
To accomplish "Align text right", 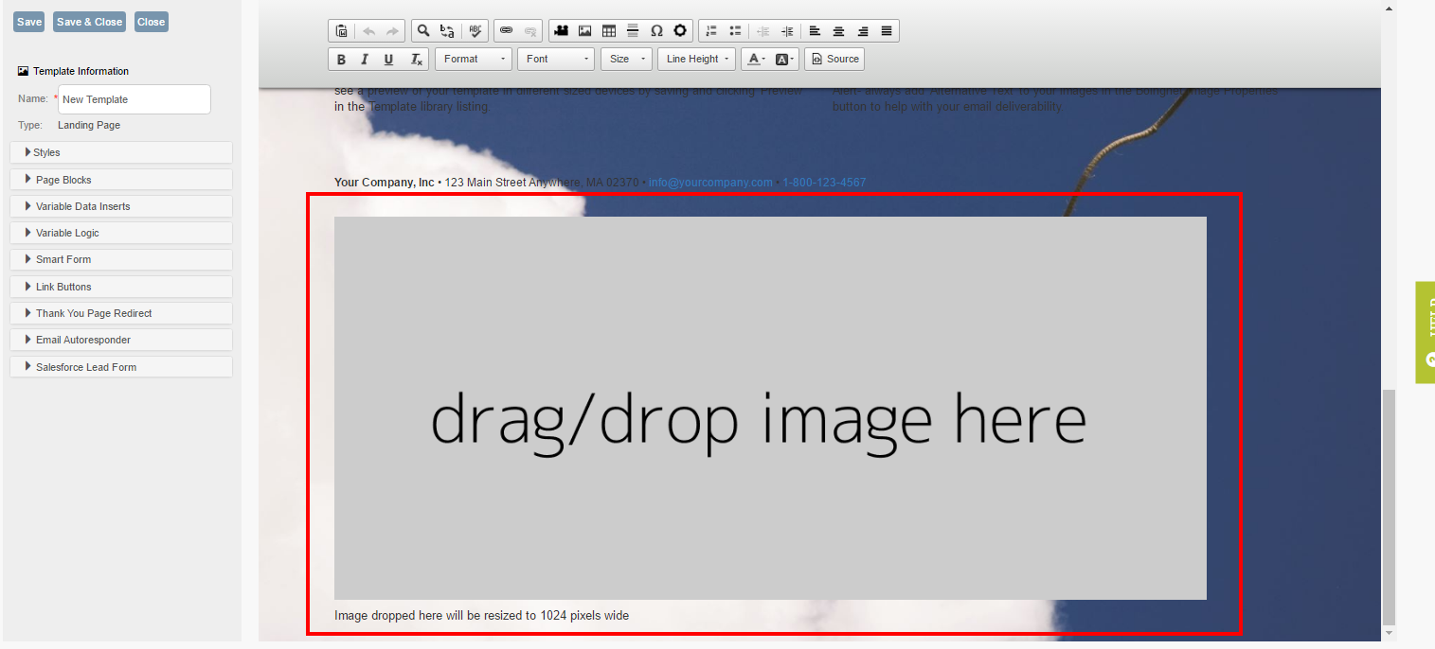I will (863, 31).
